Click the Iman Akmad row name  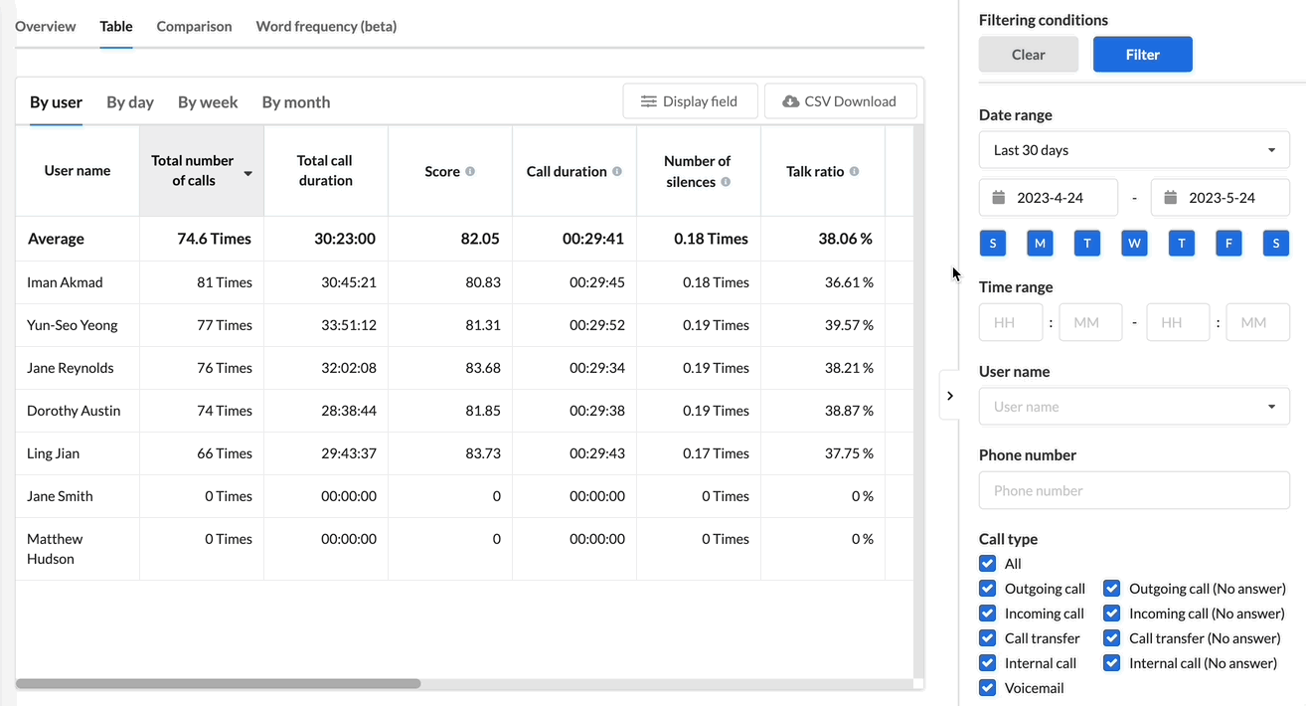click(x=65, y=282)
